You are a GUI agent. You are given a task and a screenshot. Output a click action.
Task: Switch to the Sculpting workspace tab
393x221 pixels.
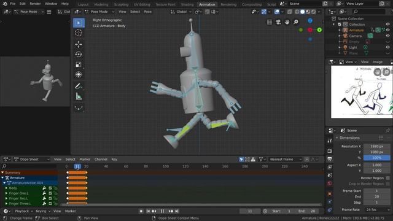(x=121, y=4)
